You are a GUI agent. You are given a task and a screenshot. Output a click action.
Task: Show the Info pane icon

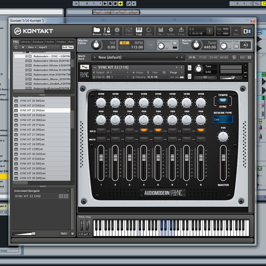coord(117,31)
